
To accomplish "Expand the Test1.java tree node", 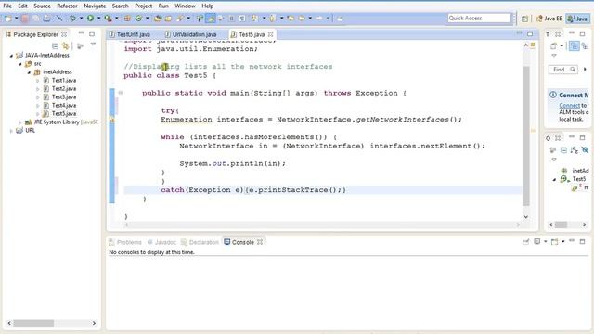I will [x=37, y=81].
